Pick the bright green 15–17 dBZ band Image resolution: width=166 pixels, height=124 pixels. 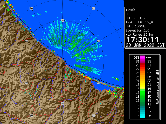point(143,92)
